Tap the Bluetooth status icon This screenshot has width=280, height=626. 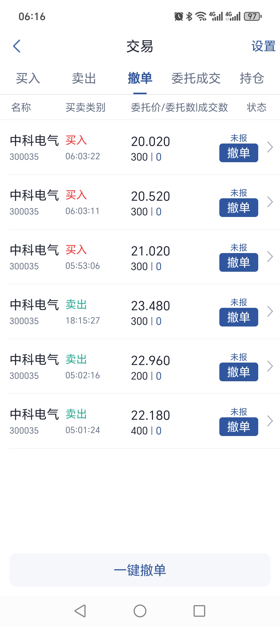190,16
